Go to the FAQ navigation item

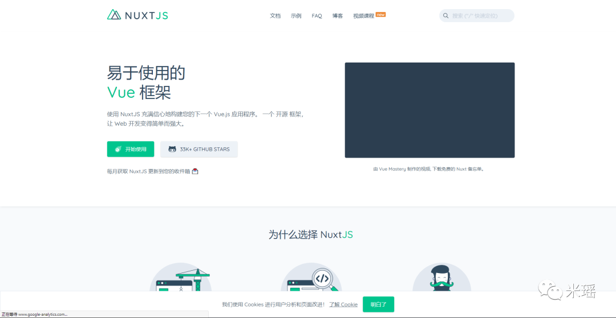[317, 16]
